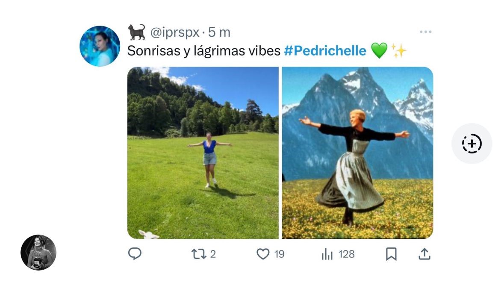This screenshot has width=504, height=297.
Task: Open the share menu for this post
Action: pyautogui.click(x=424, y=254)
